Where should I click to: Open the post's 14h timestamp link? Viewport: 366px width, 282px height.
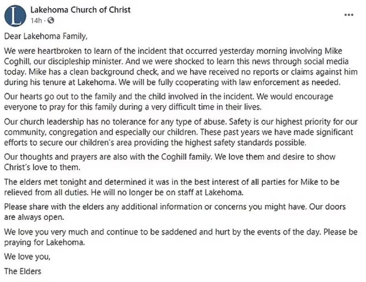point(36,21)
